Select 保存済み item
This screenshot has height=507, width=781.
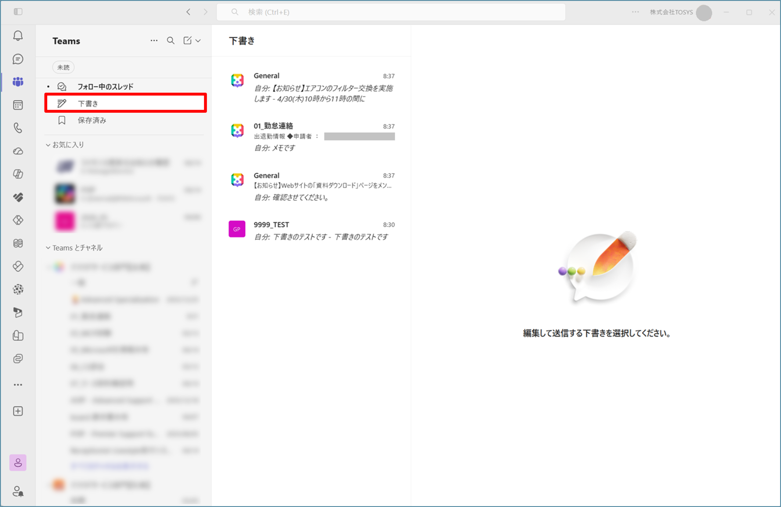point(92,120)
